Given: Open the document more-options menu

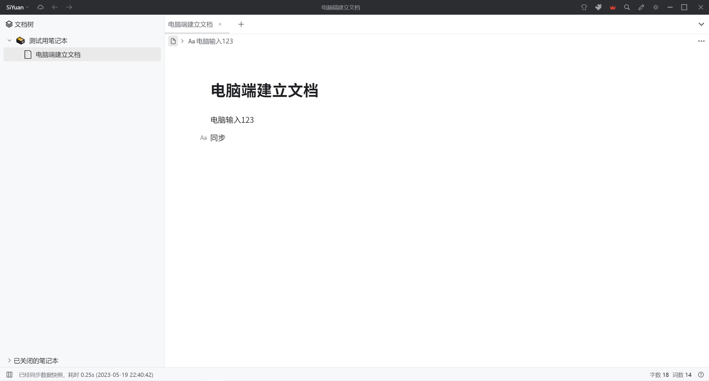Looking at the screenshot, I should (x=701, y=41).
